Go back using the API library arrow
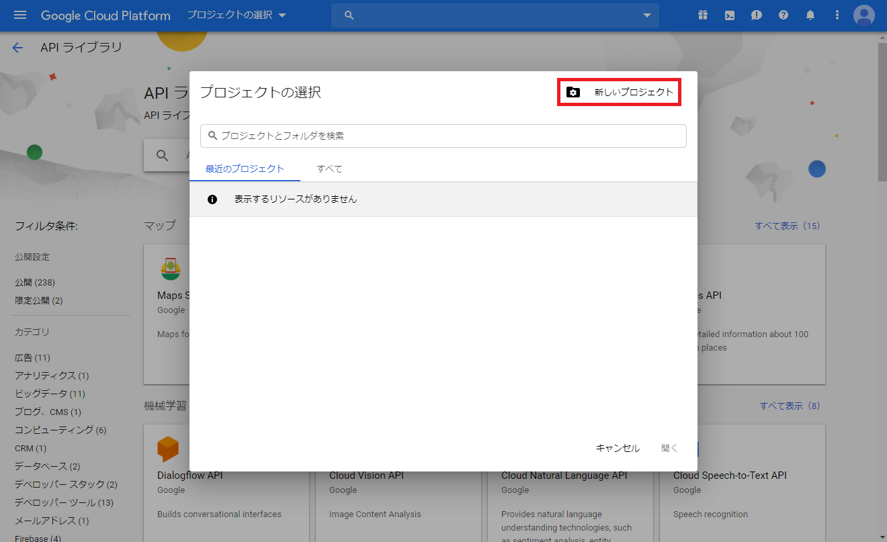Screen dimensions: 887x542 click(x=17, y=48)
